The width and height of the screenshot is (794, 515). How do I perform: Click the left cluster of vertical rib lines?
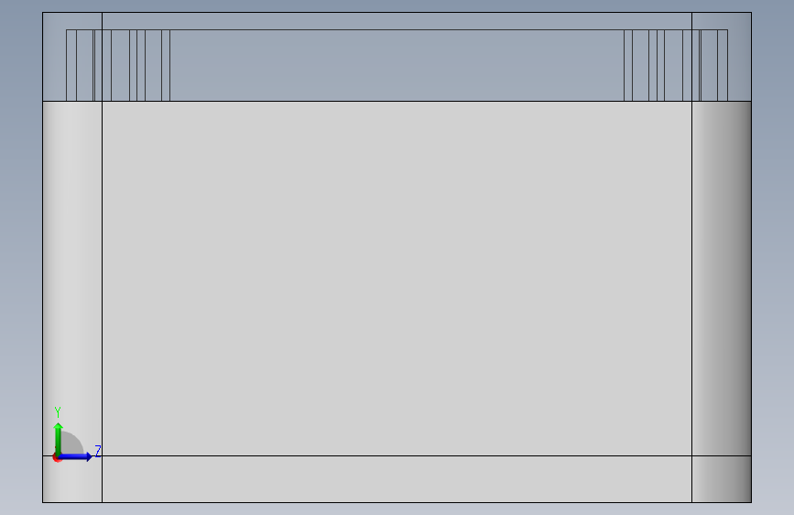point(118,65)
